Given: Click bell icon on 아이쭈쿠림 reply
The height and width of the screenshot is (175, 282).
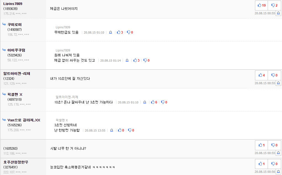Looking at the screenshot, I should point(127,61).
